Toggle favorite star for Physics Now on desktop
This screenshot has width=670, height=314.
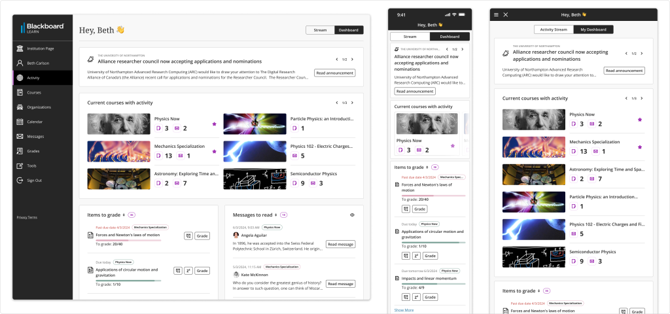coord(214,124)
